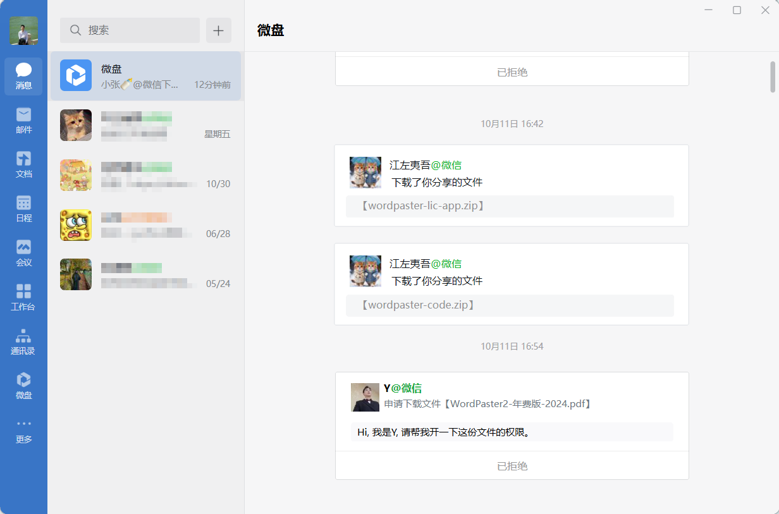This screenshot has height=514, width=779.
Task: Click the cat avatar in chat list
Action: [76, 125]
